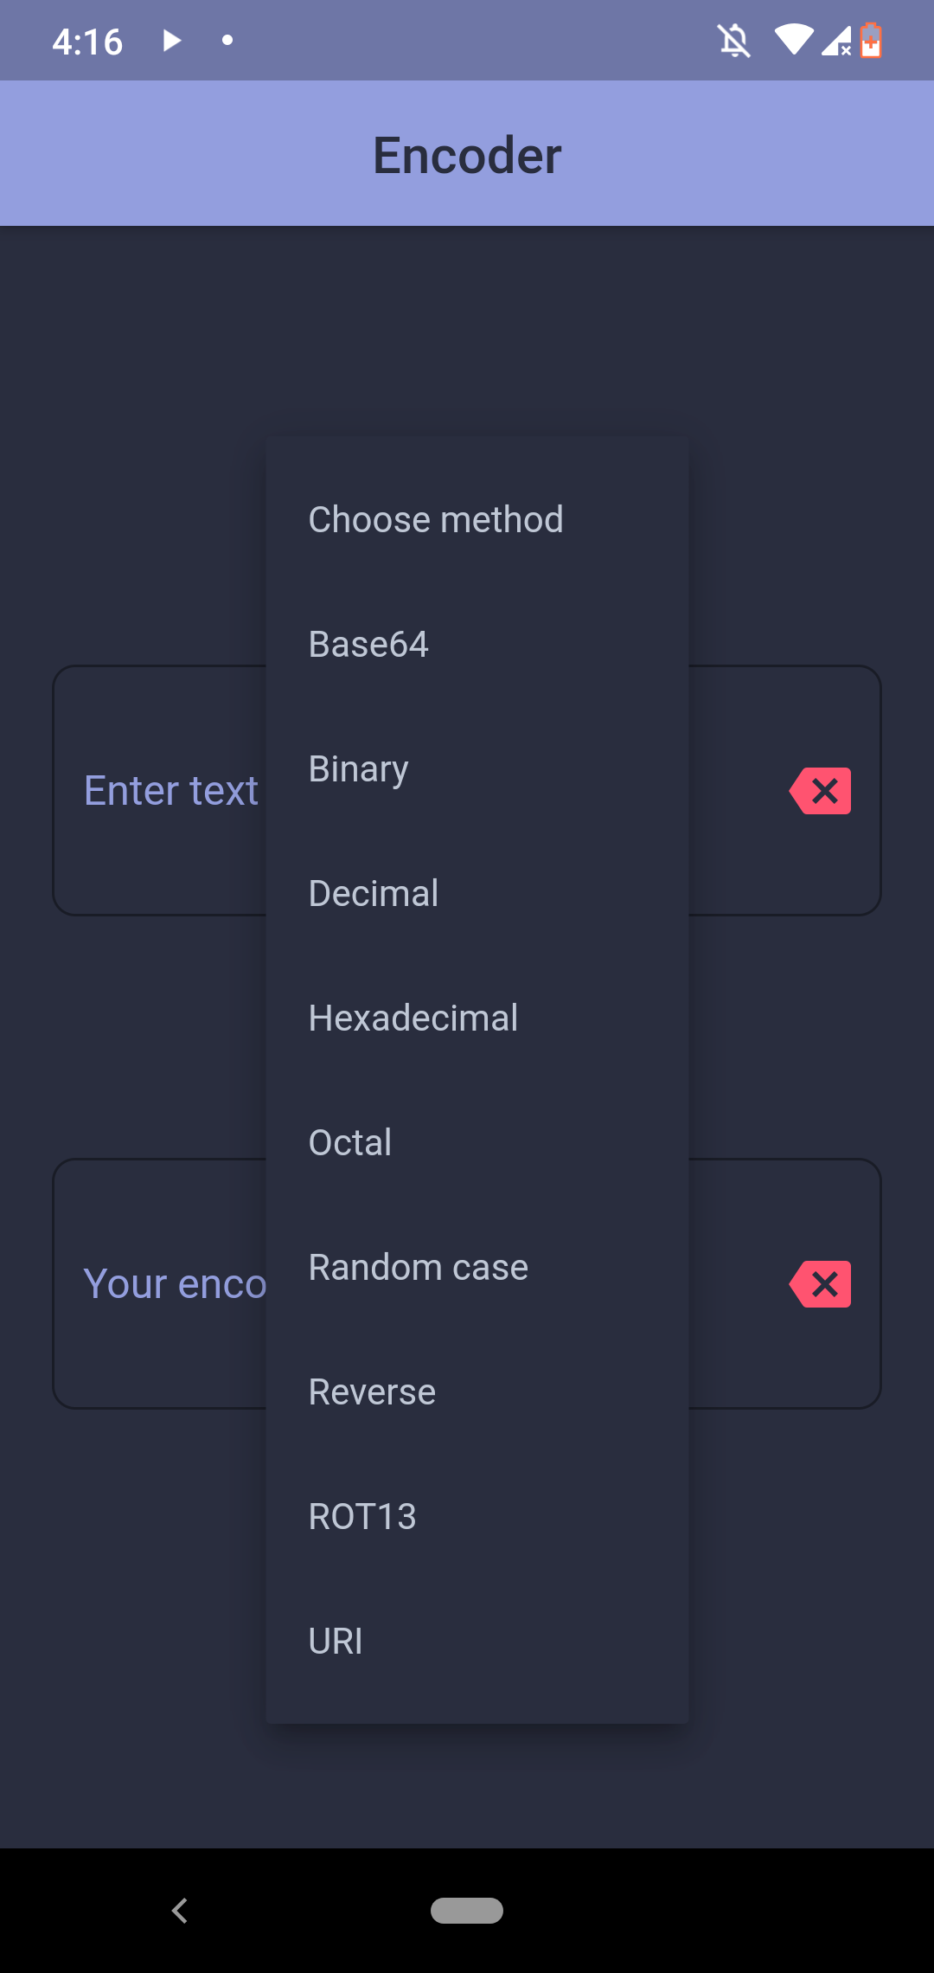Tap the muted notifications bell icon
Viewport: 934px width, 1973px height.
point(734,41)
